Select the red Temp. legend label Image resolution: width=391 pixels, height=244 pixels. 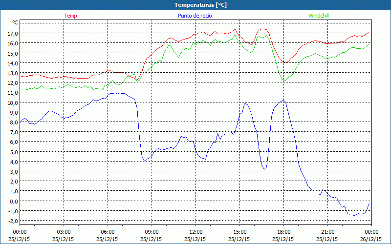[x=71, y=16]
